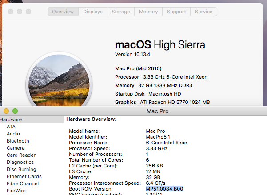267x195 pixels.
Task: Select Ethernet Cards in the sidebar
Action: coord(24,176)
